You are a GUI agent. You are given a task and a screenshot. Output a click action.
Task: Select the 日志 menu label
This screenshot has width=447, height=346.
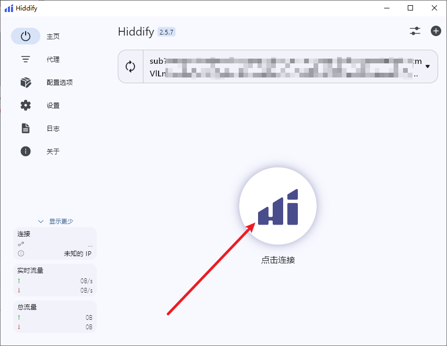pyautogui.click(x=53, y=129)
